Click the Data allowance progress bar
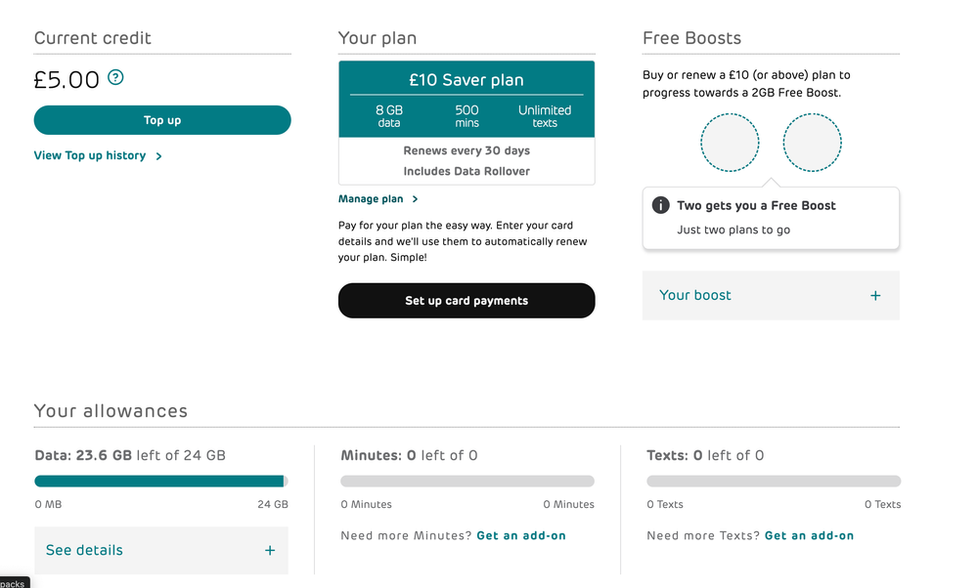This screenshot has width=977, height=588. 160,482
